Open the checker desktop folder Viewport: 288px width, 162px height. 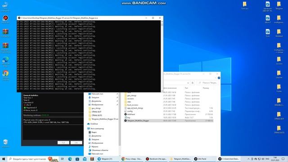coord(279,74)
